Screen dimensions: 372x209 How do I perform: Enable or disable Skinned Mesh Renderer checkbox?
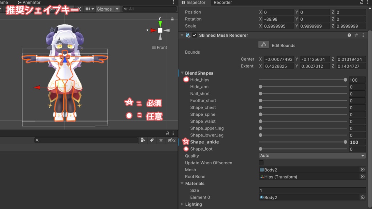pos(195,35)
